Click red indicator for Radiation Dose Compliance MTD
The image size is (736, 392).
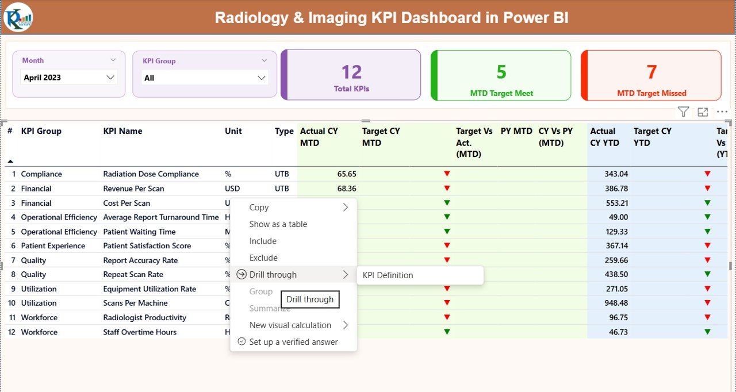(x=447, y=174)
